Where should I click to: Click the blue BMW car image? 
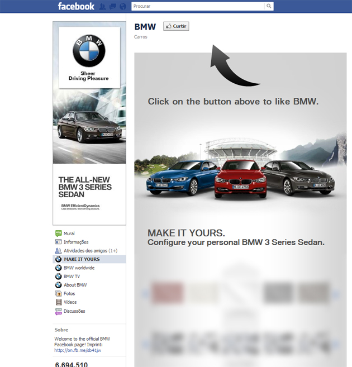(x=182, y=178)
